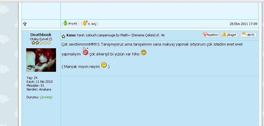Click the Yaş: 24 text
Image resolution: width=264 pixels, height=126 pixels.
click(x=32, y=78)
